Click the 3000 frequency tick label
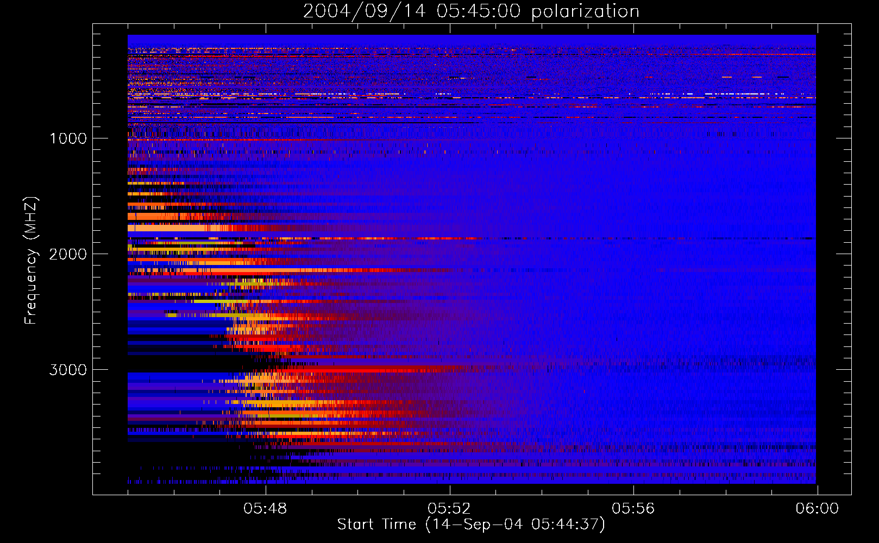This screenshot has width=879, height=543. pos(68,370)
